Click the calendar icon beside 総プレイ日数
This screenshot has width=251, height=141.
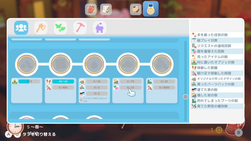(x=194, y=40)
